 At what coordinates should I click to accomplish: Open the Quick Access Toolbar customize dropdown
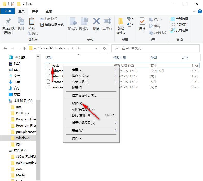pyautogui.click(x=23, y=4)
